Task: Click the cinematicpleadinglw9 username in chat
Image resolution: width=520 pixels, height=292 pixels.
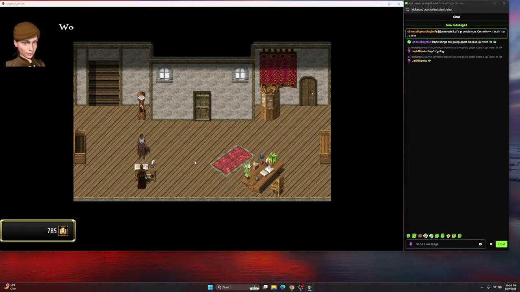Action: [422, 32]
